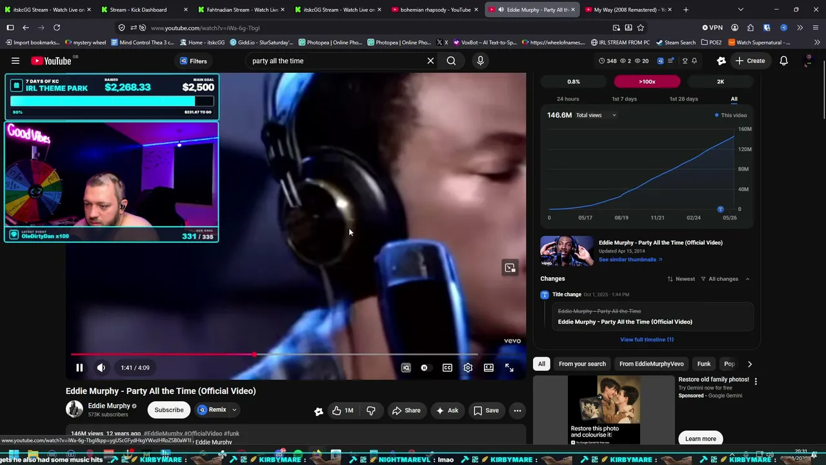The image size is (826, 465).
Task: View full timeline link
Action: (x=647, y=340)
